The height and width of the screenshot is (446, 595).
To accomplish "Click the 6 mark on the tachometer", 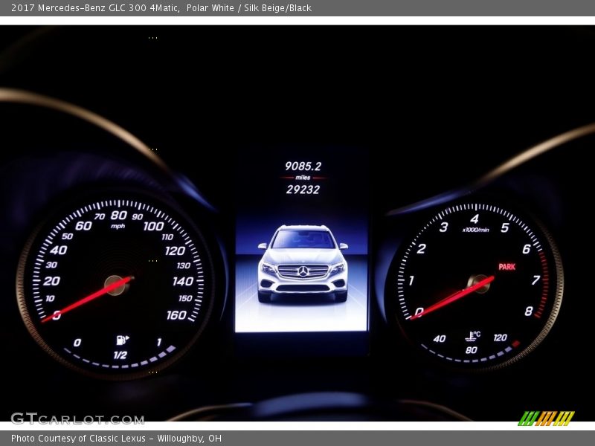I will 527,249.
